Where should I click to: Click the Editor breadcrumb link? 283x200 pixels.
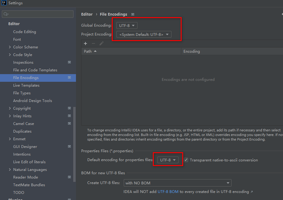[x=87, y=14]
